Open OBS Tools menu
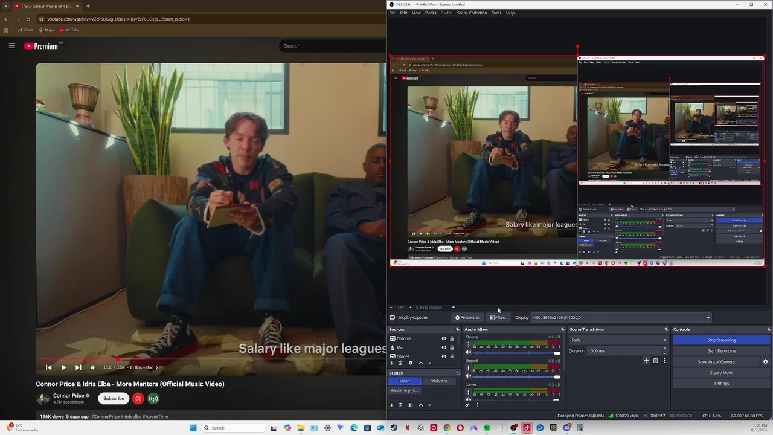The height and width of the screenshot is (435, 773). [x=496, y=13]
